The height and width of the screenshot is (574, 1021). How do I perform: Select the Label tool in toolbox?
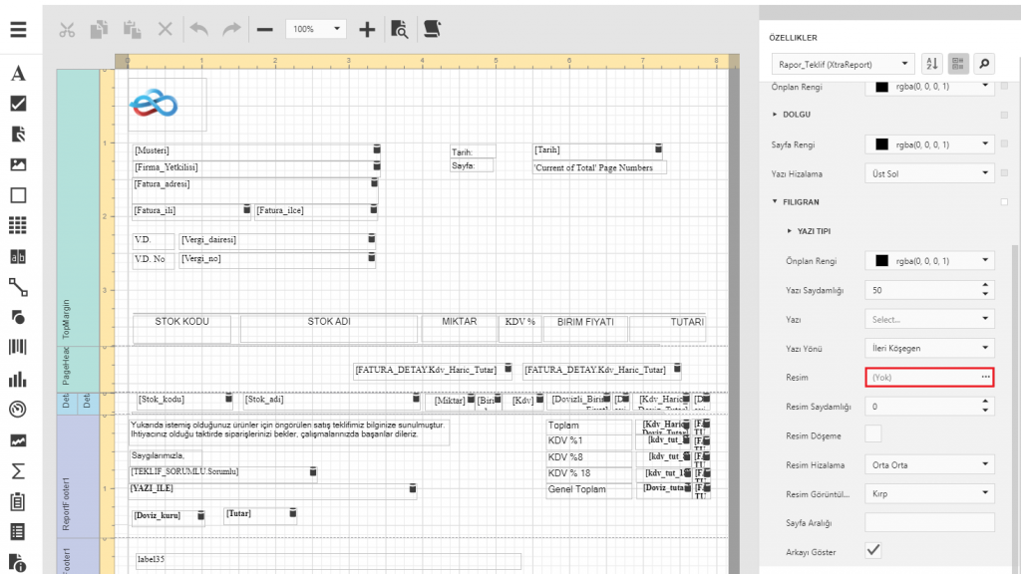pos(18,74)
